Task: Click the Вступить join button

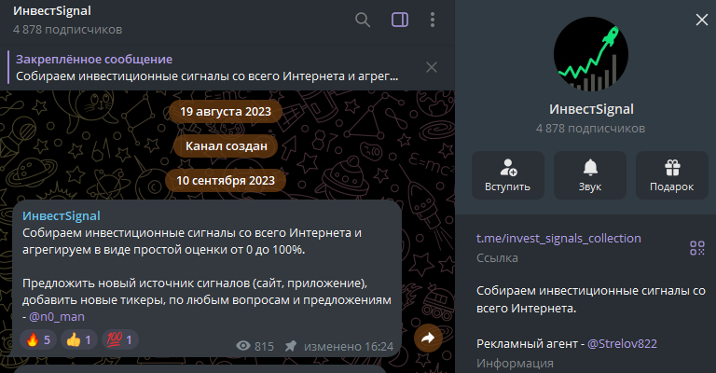Action: pyautogui.click(x=508, y=175)
